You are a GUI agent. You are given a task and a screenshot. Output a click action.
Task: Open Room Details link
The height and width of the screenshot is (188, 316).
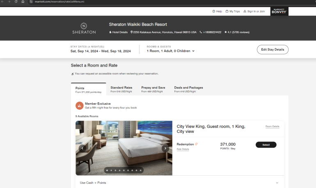pyautogui.click(x=272, y=126)
